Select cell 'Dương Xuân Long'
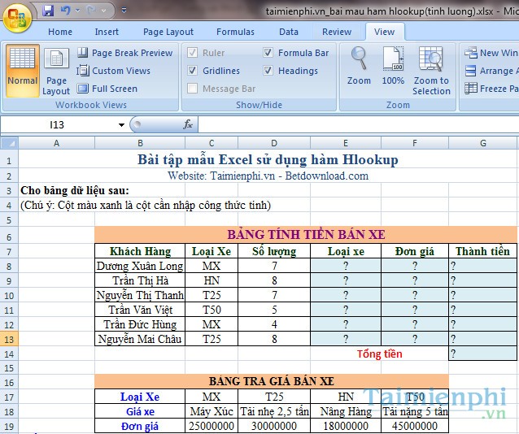The height and width of the screenshot is (434, 519). [140, 266]
